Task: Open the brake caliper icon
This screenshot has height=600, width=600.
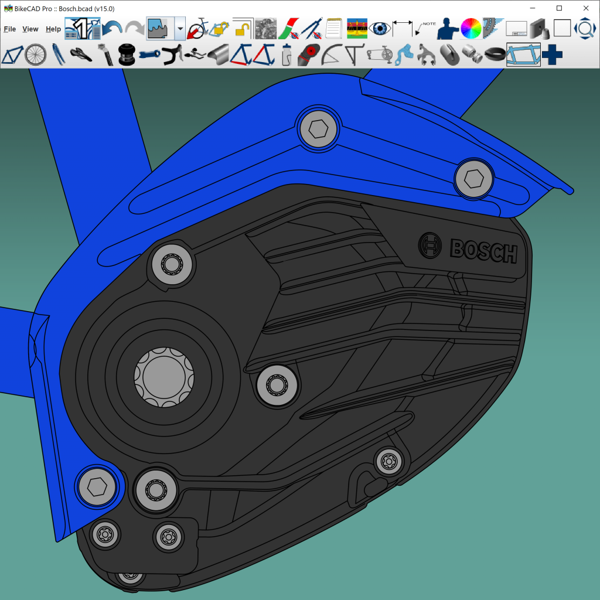Action: [427, 55]
